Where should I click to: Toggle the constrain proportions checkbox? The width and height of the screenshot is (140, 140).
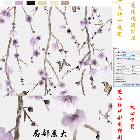[115, 79]
